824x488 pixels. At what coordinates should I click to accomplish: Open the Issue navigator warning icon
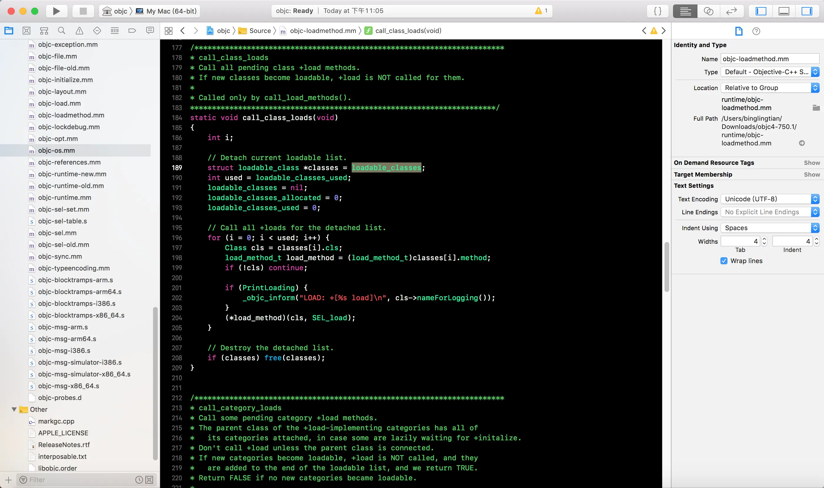[x=79, y=31]
